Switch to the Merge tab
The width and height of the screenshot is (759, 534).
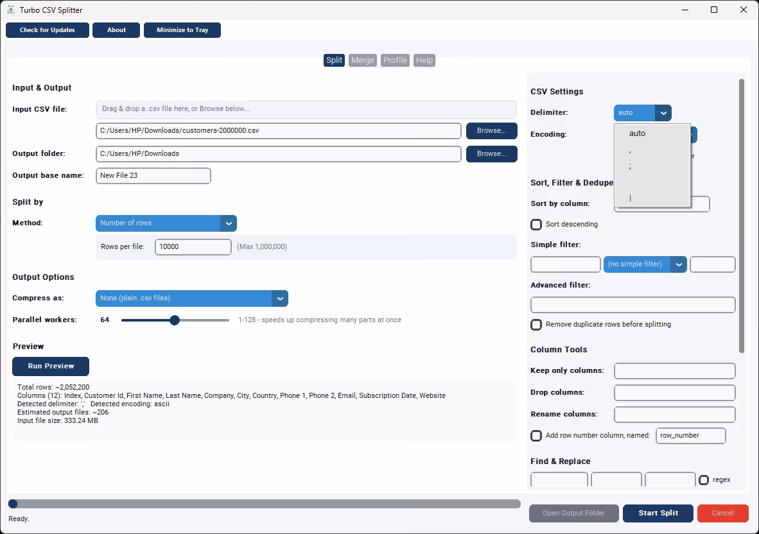coord(363,60)
